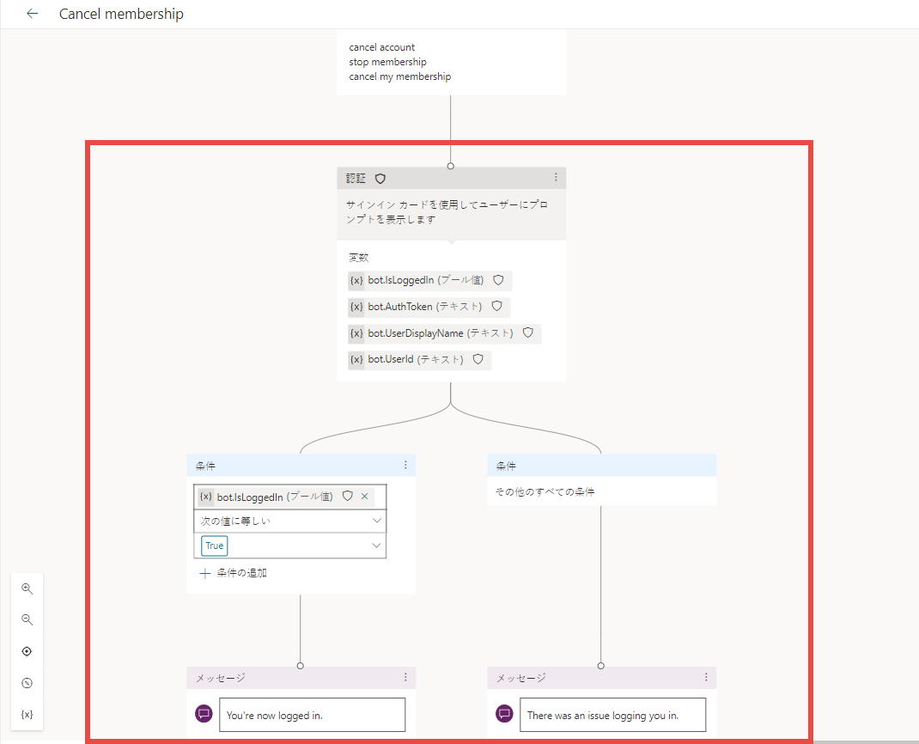Click the shield icon beside 認証 title
The width and height of the screenshot is (919, 744).
380,178
